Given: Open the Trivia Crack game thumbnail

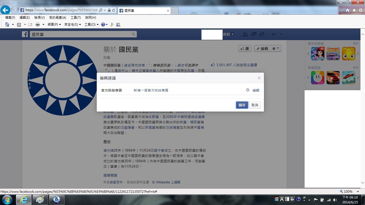Looking at the screenshot, I should 318,78.
